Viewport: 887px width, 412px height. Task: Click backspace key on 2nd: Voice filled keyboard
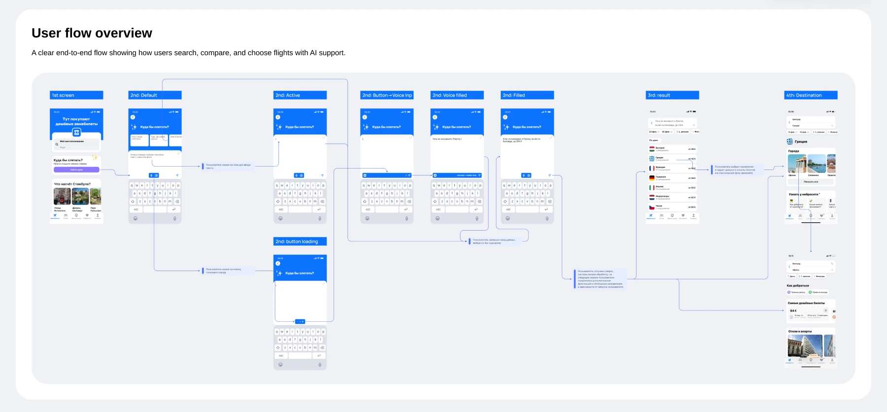[479, 202]
